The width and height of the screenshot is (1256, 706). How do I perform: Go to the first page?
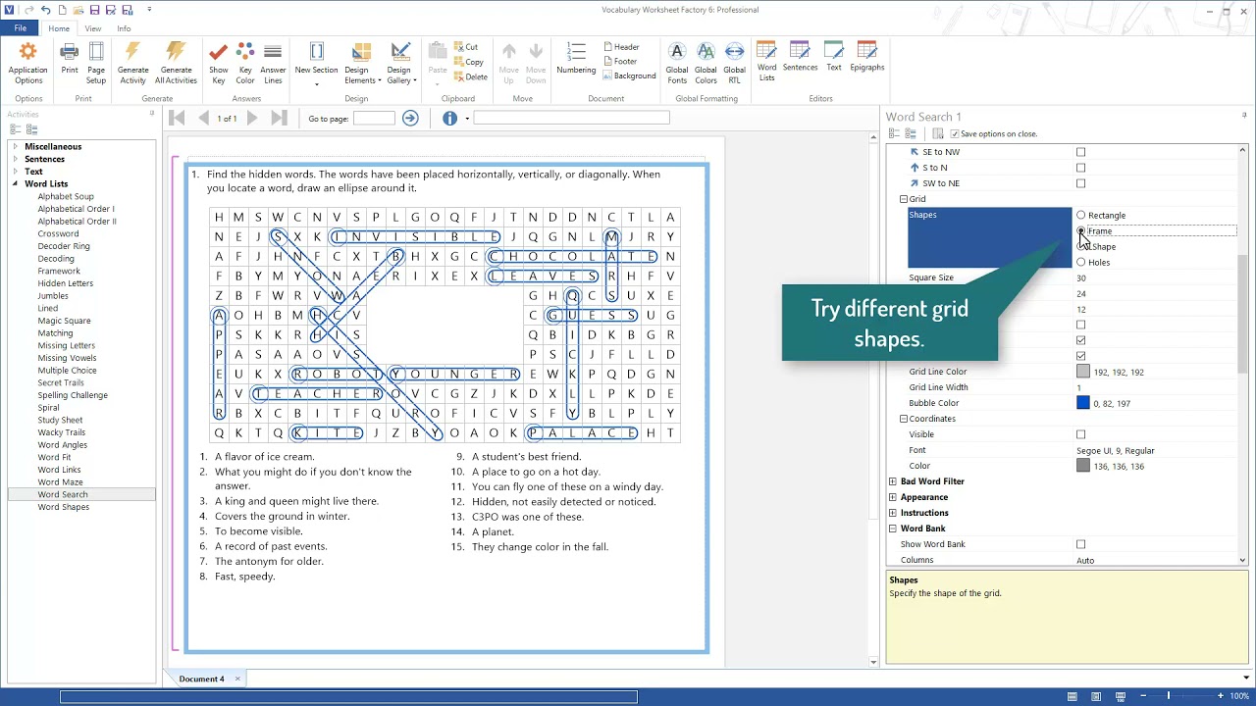tap(177, 118)
